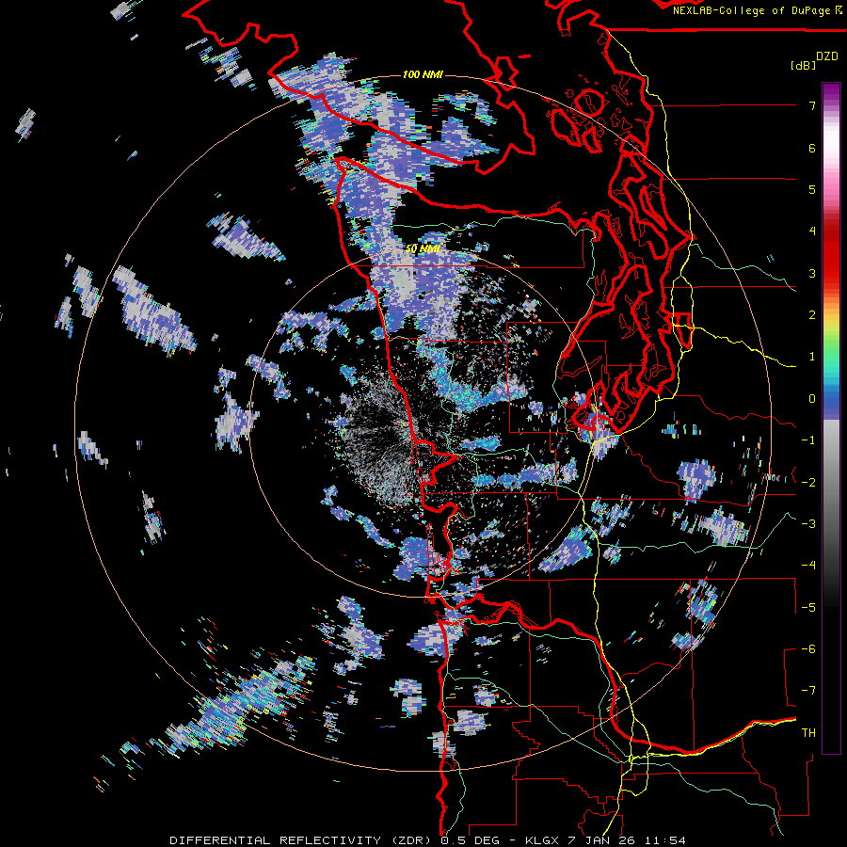Click the -1 scale tick label
The image size is (847, 847).
point(808,440)
